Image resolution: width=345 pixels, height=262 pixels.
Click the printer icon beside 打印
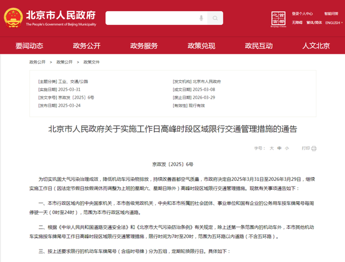coord(314,148)
